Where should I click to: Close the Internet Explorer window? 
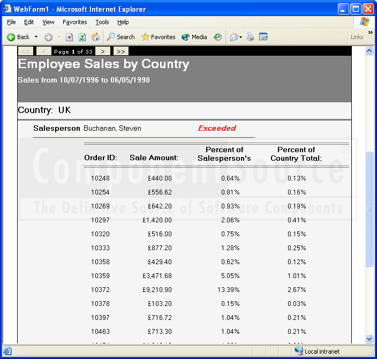[368, 9]
